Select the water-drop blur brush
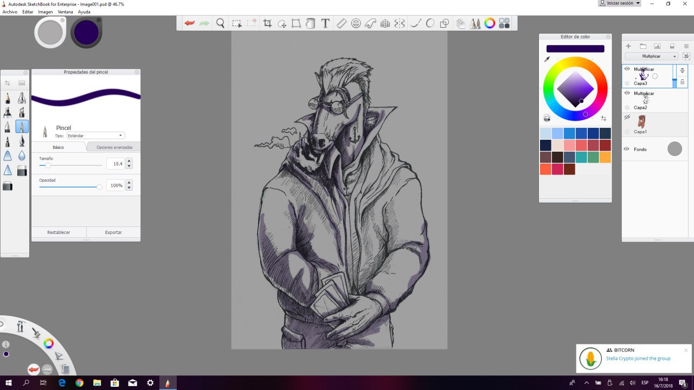Viewport: 694px width, 390px height. click(x=22, y=156)
